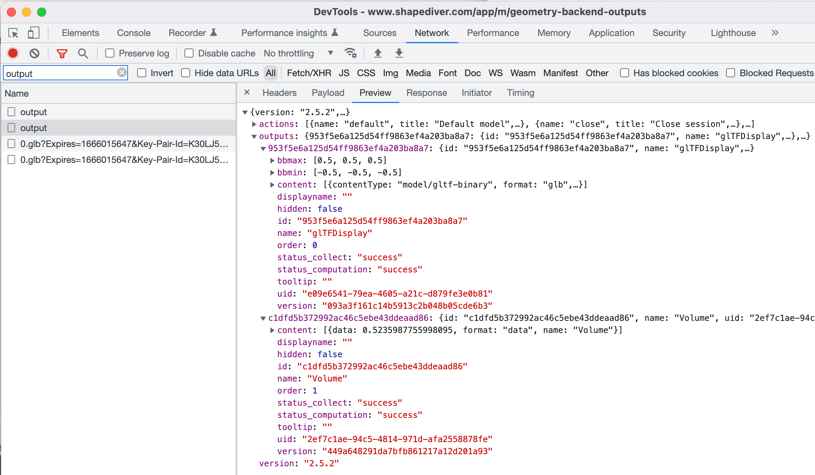Select the first 0.glb request row

click(x=124, y=144)
